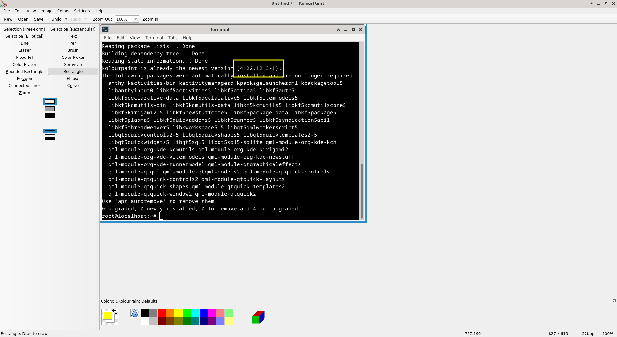This screenshot has width=617, height=337.
Task: Choose the second-thickest line width option
Action: [49, 135]
